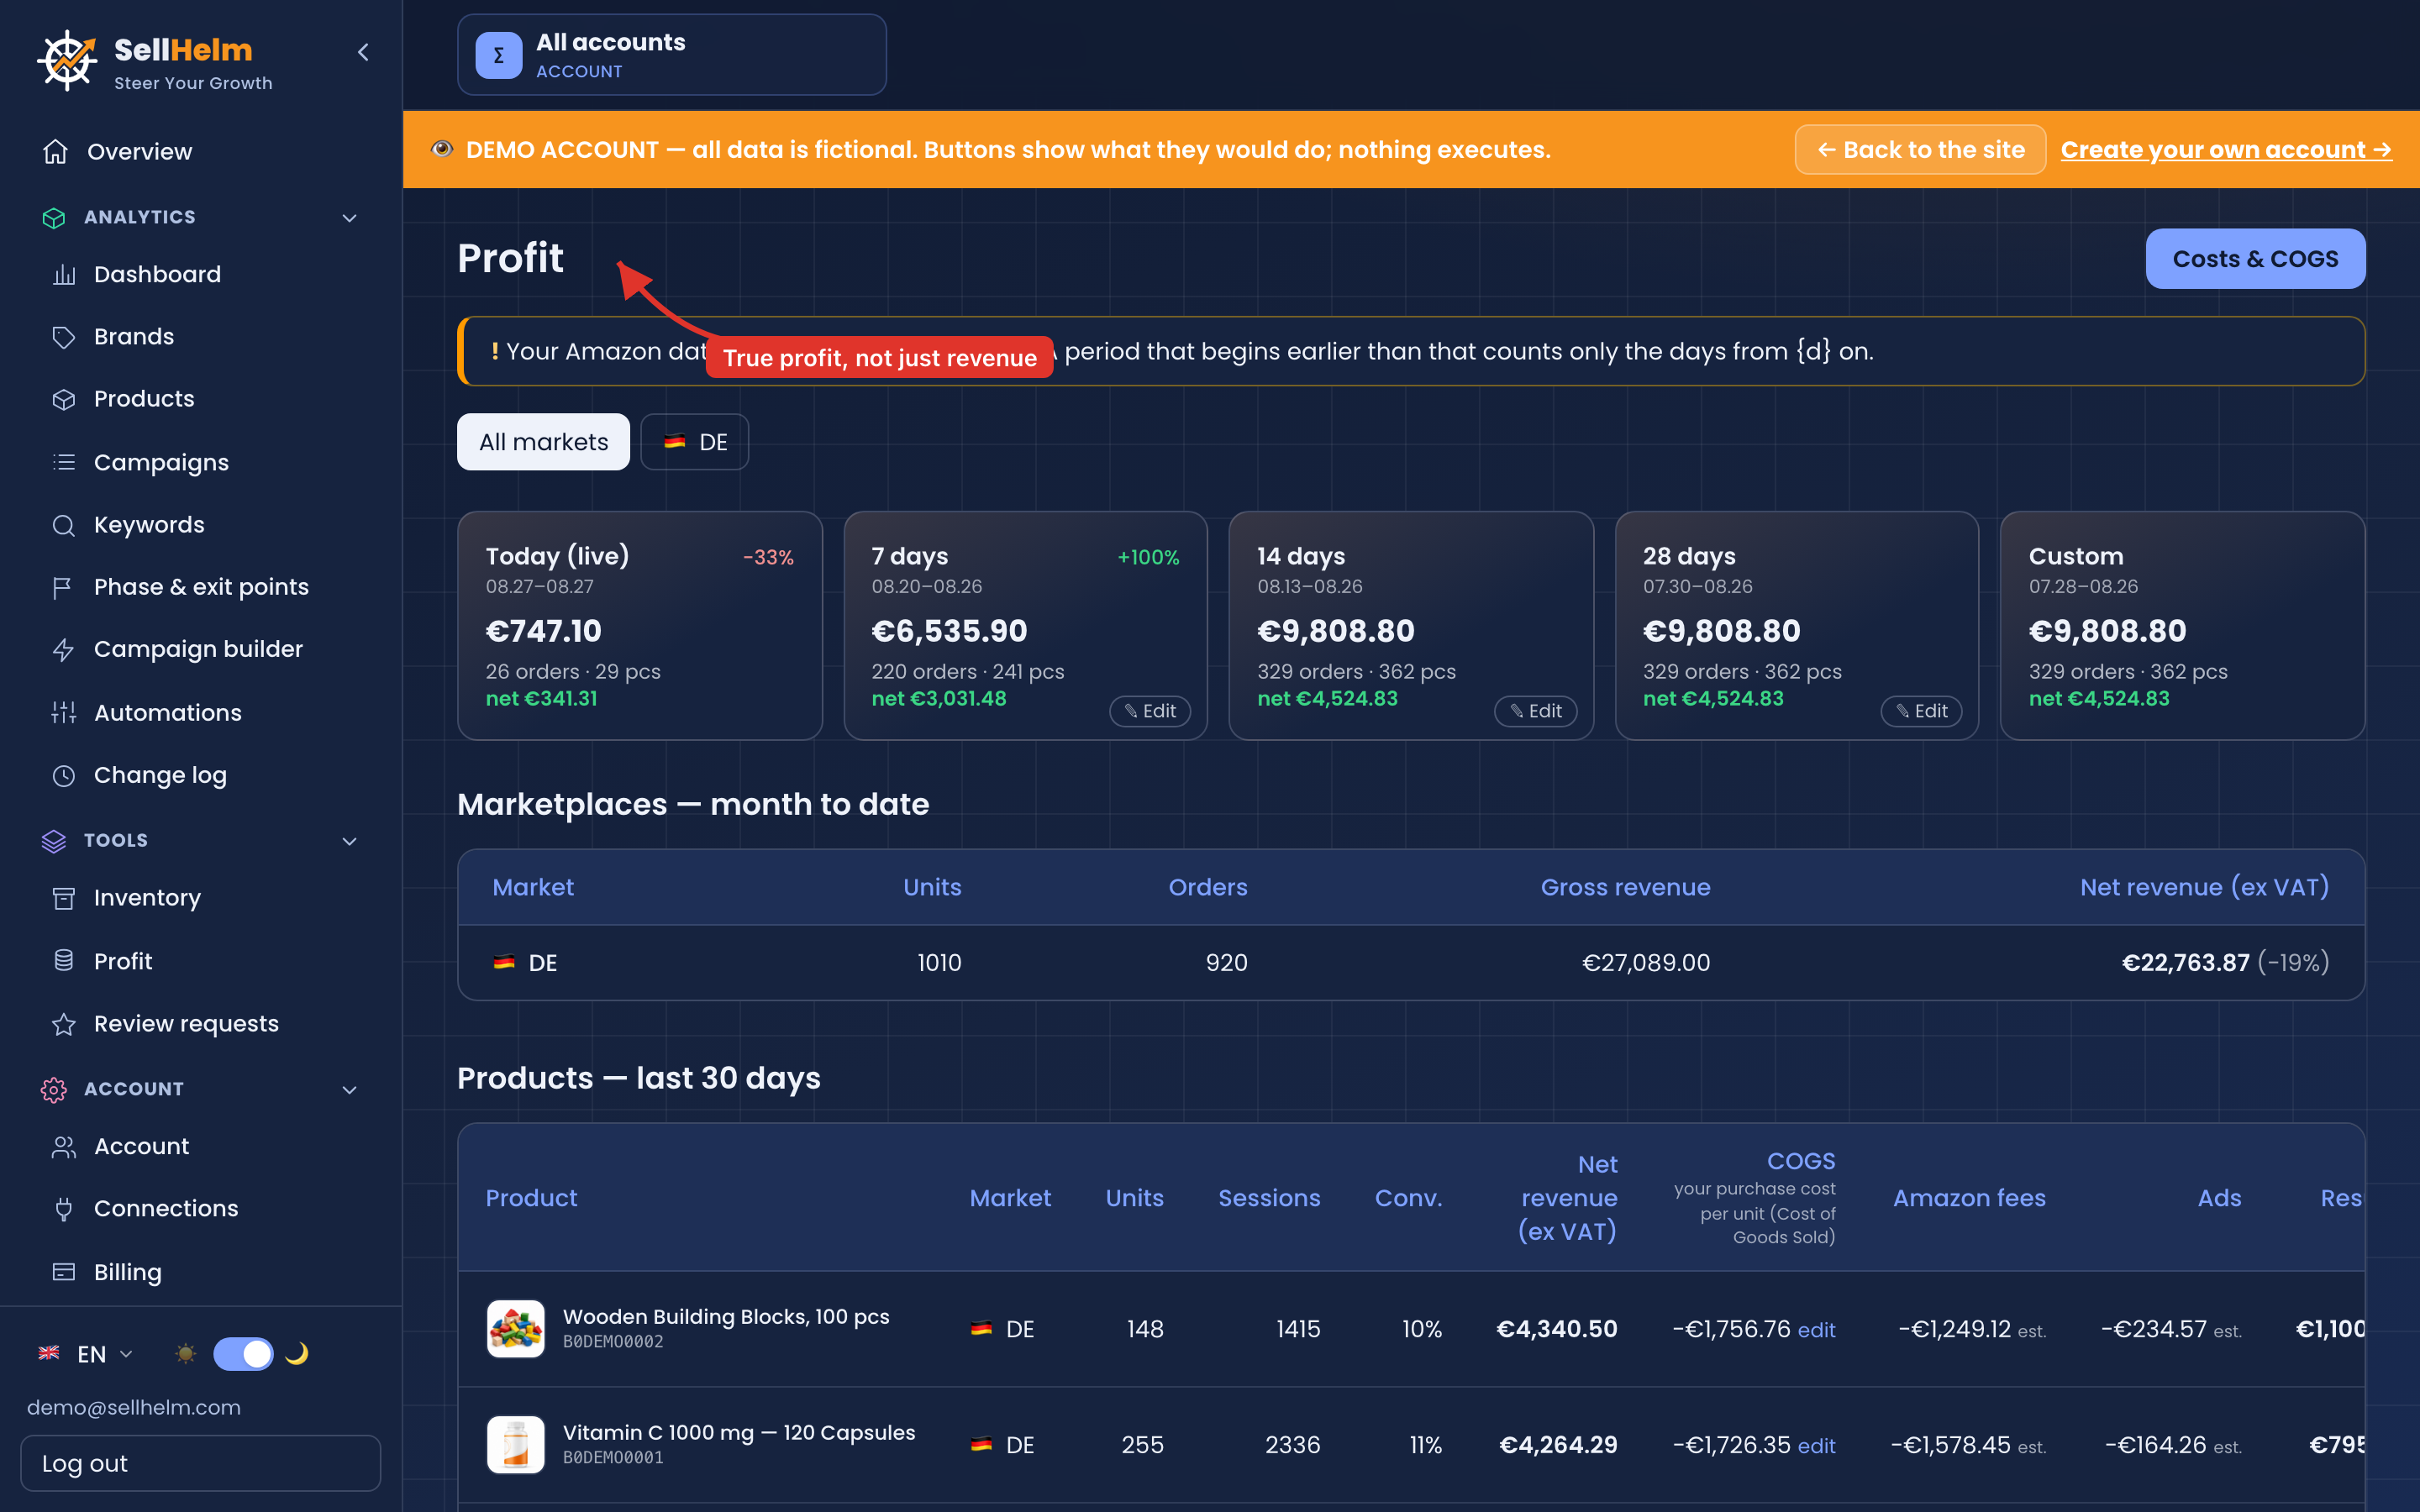Screen dimensions: 2420x1512
Task: Click the Units column header in Products table
Action: (x=1134, y=1198)
